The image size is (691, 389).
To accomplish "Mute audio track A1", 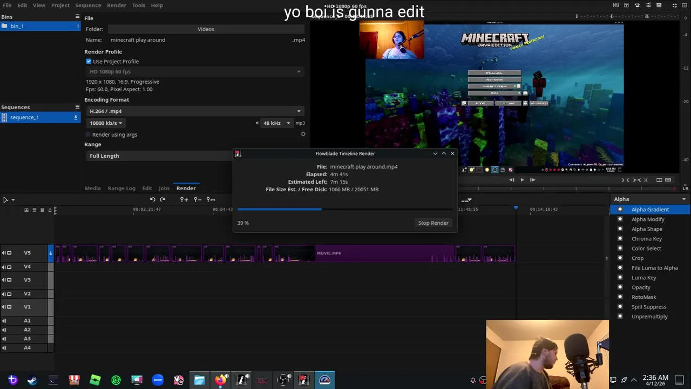I will [4, 321].
